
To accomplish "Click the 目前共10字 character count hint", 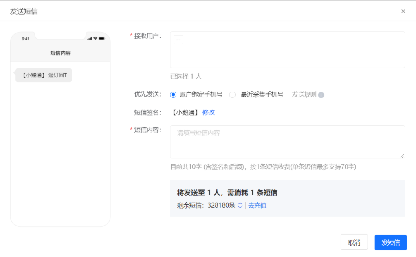I will (263, 167).
